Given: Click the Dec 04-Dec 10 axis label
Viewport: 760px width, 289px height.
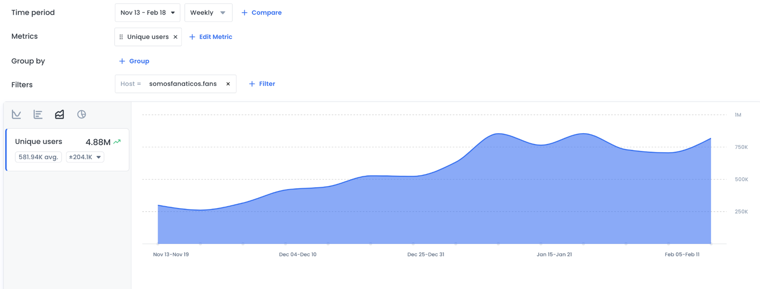Looking at the screenshot, I should pyautogui.click(x=298, y=254).
